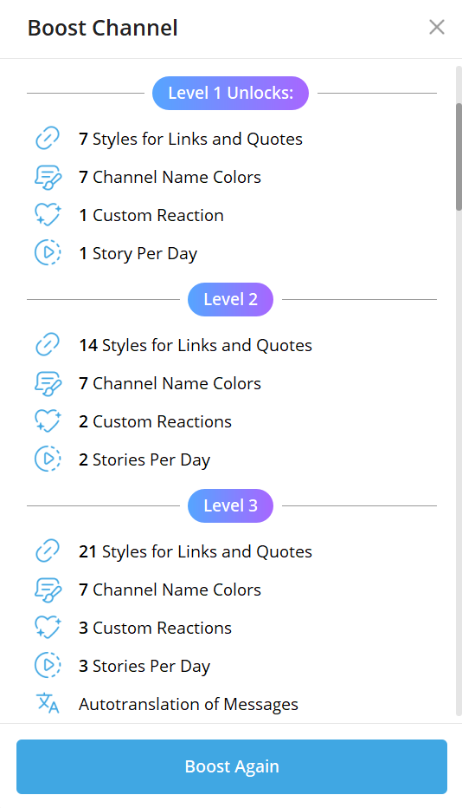Image resolution: width=462 pixels, height=808 pixels.
Task: Click the 'Boost Channel' dialog title
Action: (103, 28)
